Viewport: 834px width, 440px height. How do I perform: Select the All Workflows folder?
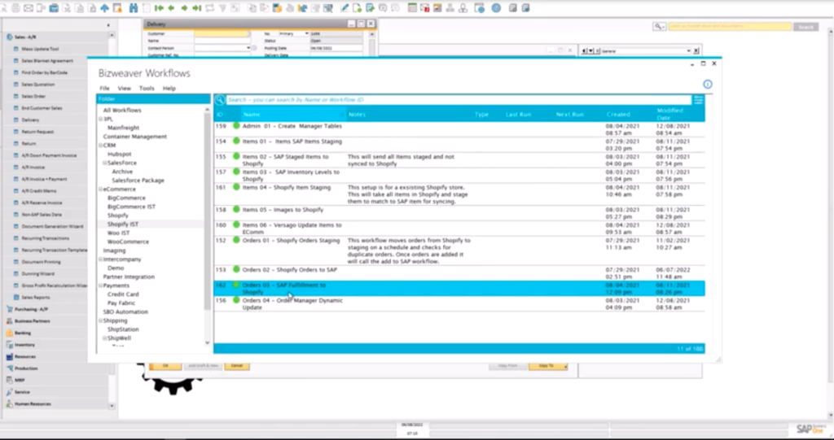tap(122, 110)
